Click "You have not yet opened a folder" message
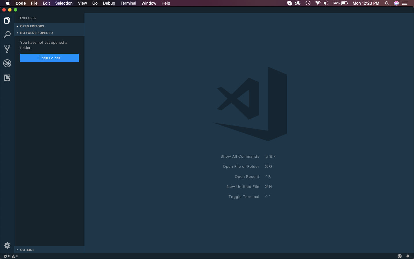Viewport: 414px width, 259px height. [44, 45]
